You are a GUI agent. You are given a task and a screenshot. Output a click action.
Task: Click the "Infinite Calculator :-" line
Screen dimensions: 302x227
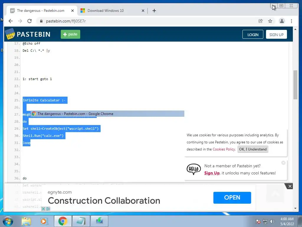click(x=44, y=100)
